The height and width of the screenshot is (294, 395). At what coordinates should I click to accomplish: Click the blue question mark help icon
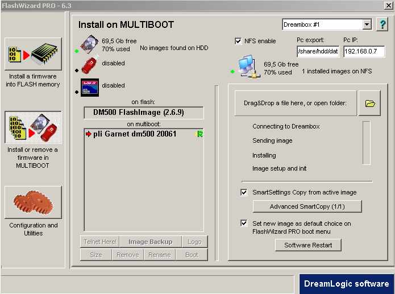pos(382,24)
